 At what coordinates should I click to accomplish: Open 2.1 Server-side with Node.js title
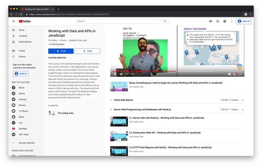tap(166, 118)
